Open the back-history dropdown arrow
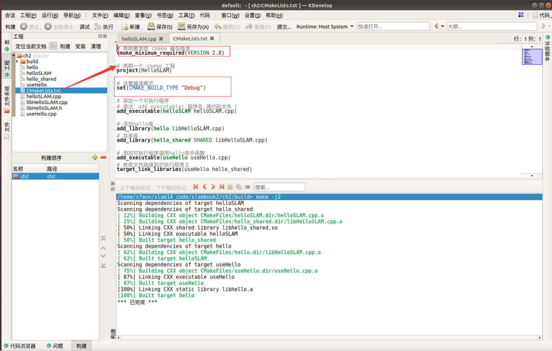Screen dimensions: 552x351 click(x=443, y=26)
